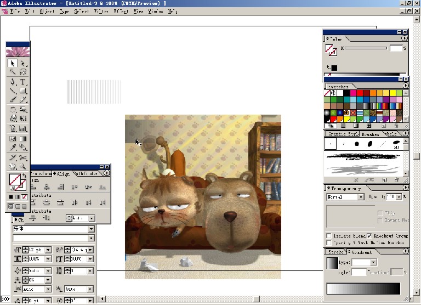Select the Pen tool

coord(13,82)
